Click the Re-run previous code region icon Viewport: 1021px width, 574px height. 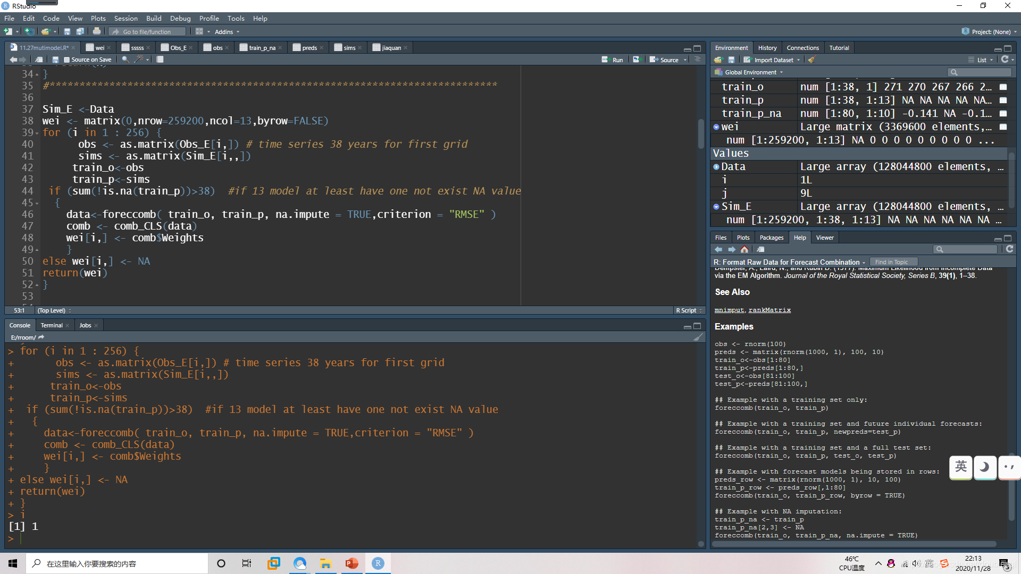636,60
